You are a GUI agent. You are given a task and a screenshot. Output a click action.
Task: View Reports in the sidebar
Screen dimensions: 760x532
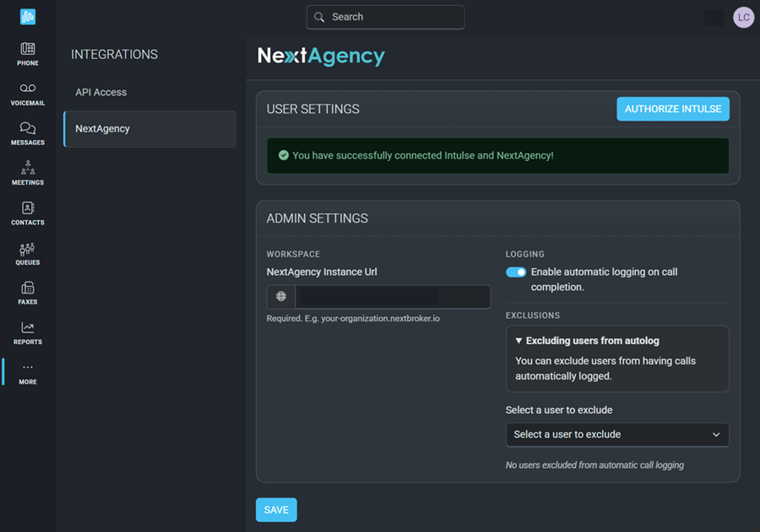28,333
